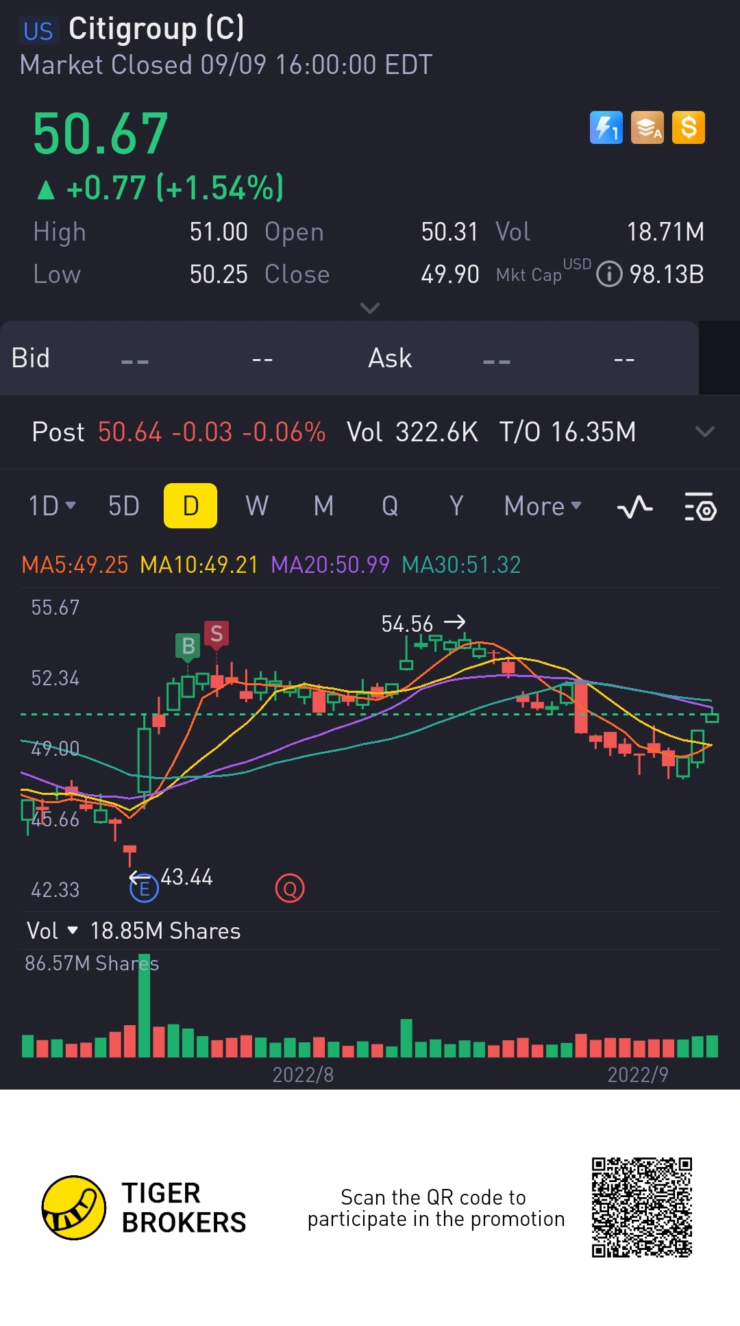Switch to the Y yearly tab
Screen dimensions: 740x1326
pyautogui.click(x=456, y=506)
